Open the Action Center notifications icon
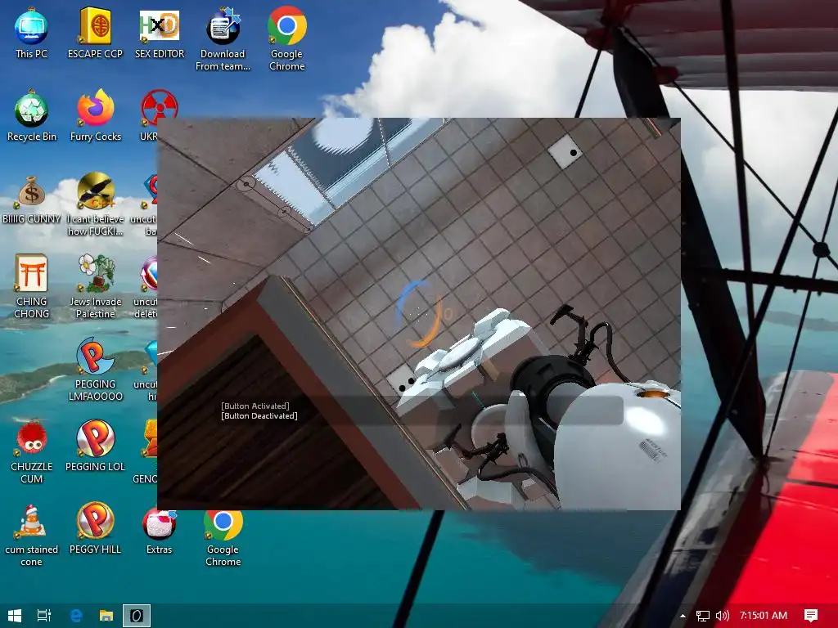Image resolution: width=838 pixels, height=628 pixels. tap(811, 616)
